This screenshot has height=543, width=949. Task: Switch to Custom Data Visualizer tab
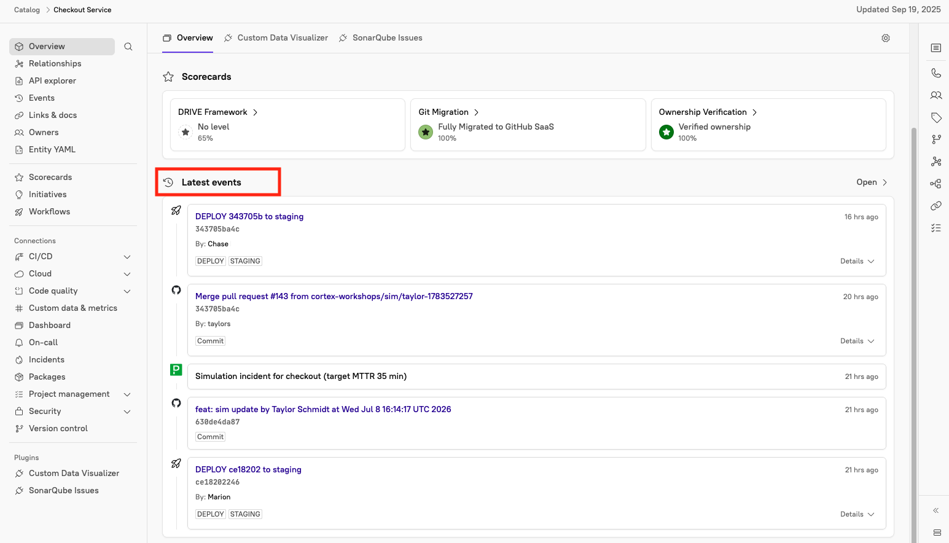pyautogui.click(x=276, y=38)
